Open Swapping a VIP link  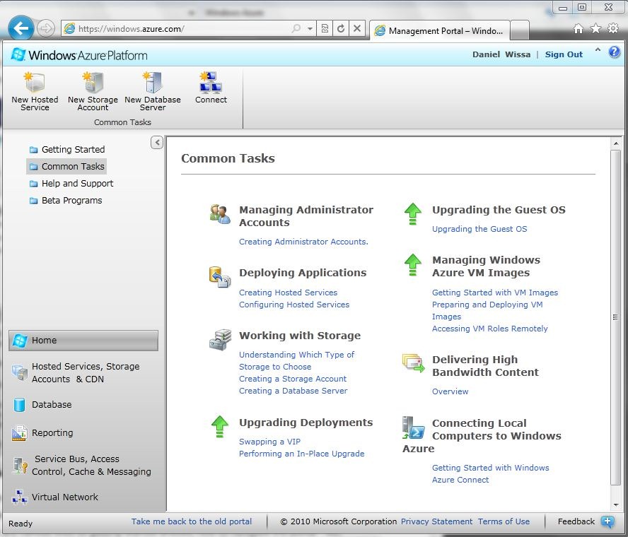[269, 442]
